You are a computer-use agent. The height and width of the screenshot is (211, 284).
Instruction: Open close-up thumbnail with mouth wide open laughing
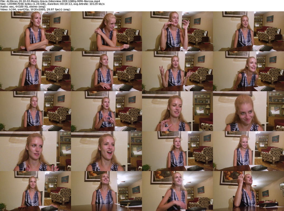(x=107, y=151)
